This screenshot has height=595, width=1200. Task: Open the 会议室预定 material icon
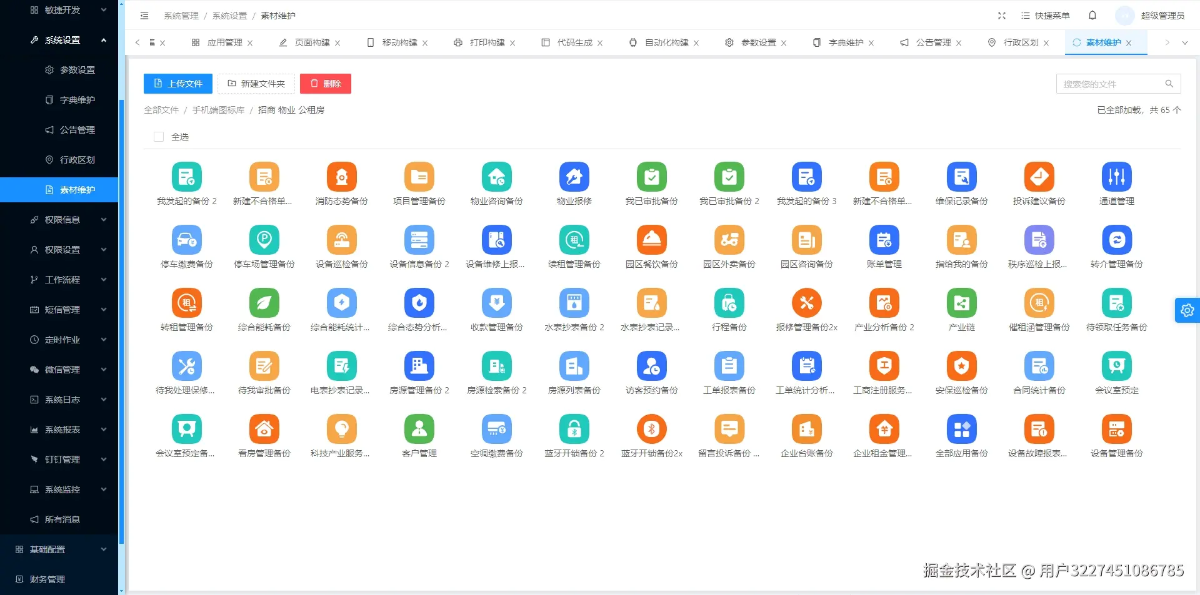[x=1117, y=365]
